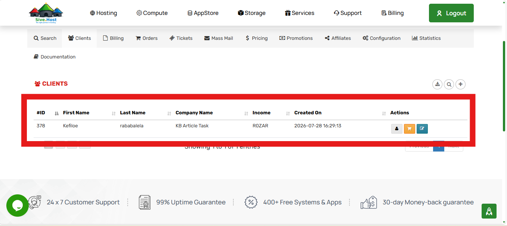507x226 pixels.
Task: Click the 24 x 7 Customer Support text
Action: pos(83,202)
